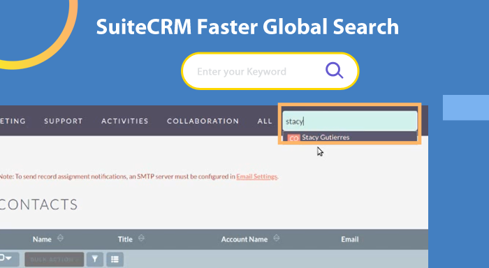Click the CO contact badge in suggestion
489x268 pixels.
pyautogui.click(x=293, y=138)
